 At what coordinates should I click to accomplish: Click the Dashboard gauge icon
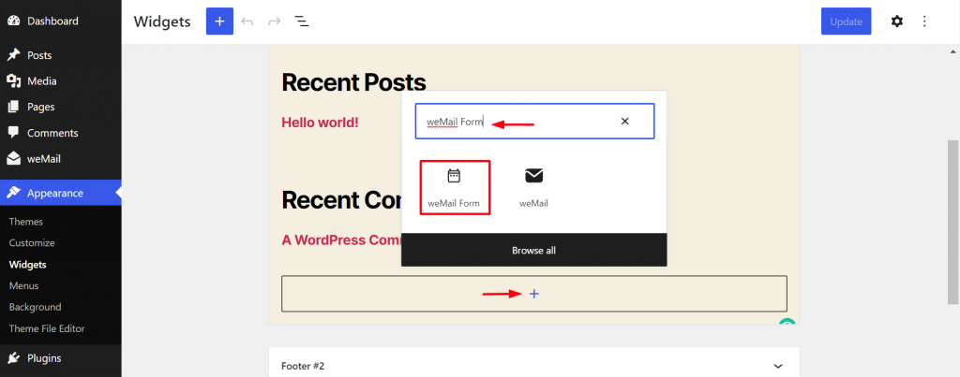pos(13,21)
